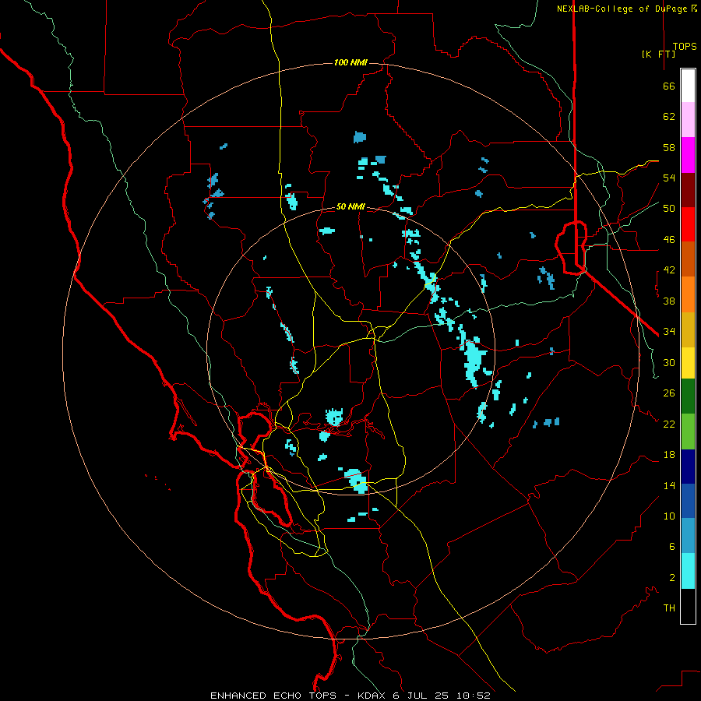Click the light green legend swatch near 22
This screenshot has width=701, height=701.
pos(688,432)
